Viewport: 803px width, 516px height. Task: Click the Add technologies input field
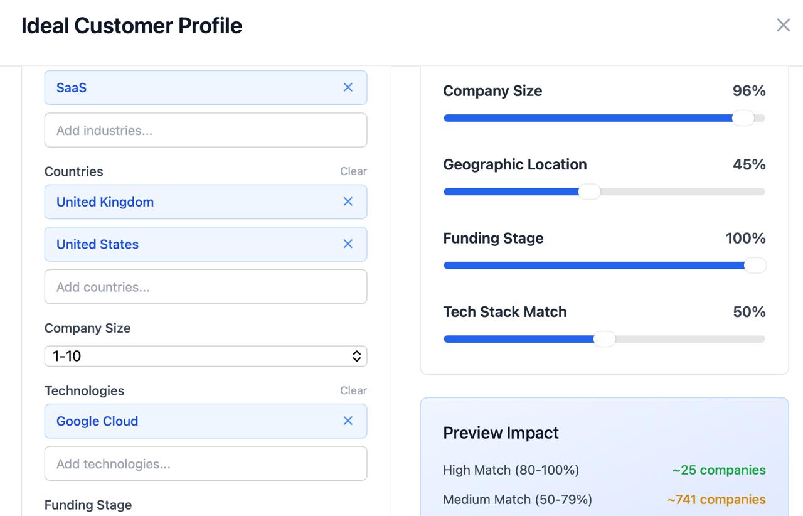[206, 463]
